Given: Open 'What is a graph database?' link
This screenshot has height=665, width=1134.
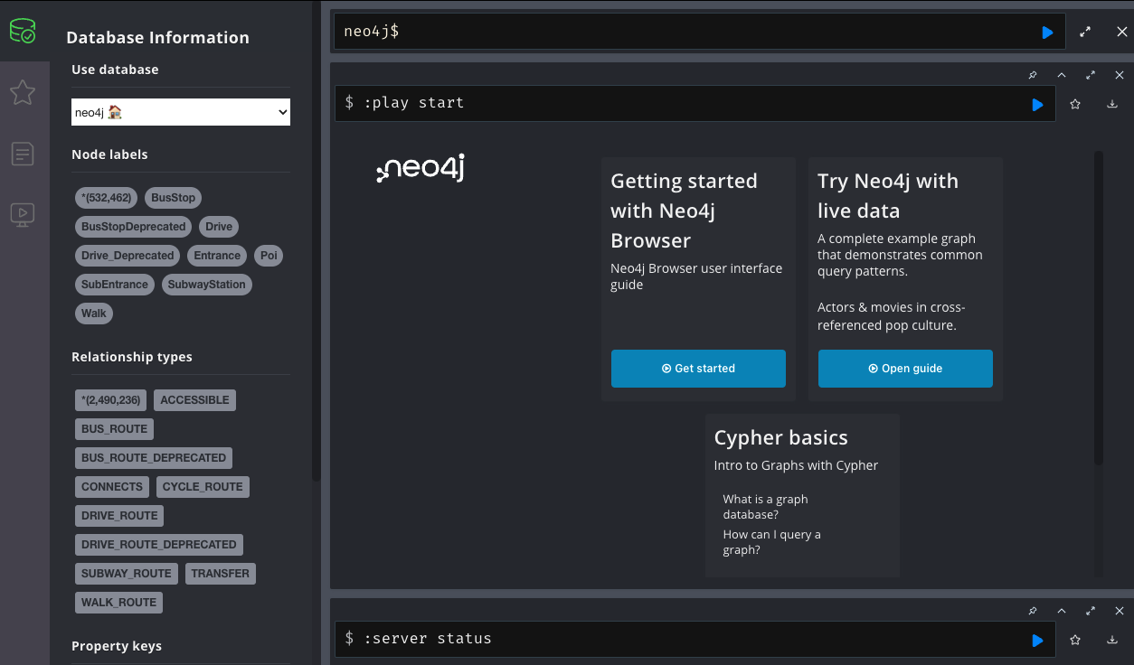Looking at the screenshot, I should [x=765, y=507].
